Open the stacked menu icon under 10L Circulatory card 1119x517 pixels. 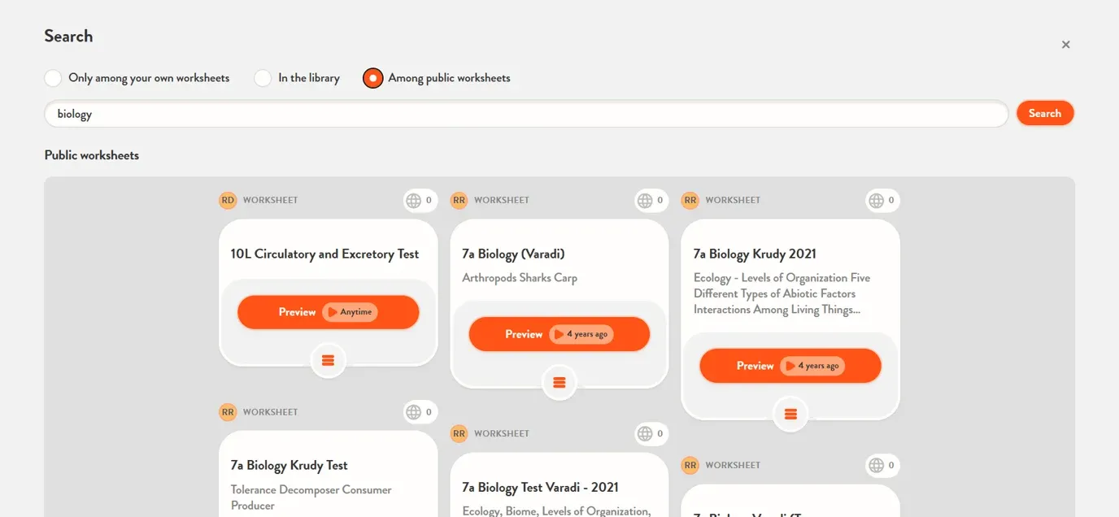click(x=329, y=360)
